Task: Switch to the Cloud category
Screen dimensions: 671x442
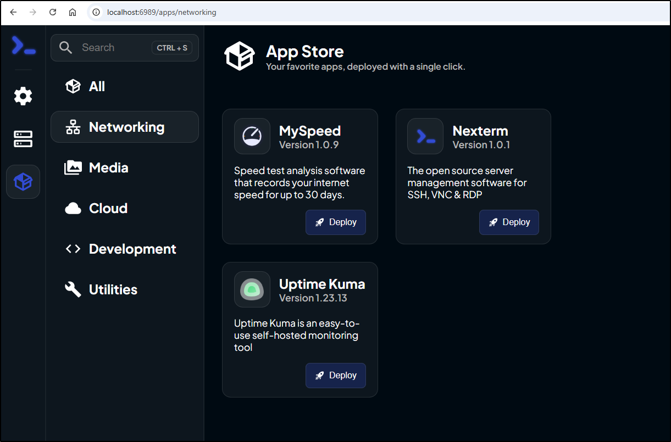Action: [x=125, y=208]
